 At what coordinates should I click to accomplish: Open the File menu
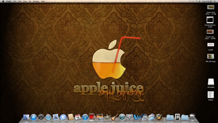coord(15,1)
